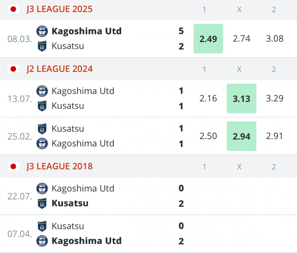The width and height of the screenshot is (297, 253).
Task: Click Kusatsu crest in 25.02. match
Action: (x=42, y=129)
